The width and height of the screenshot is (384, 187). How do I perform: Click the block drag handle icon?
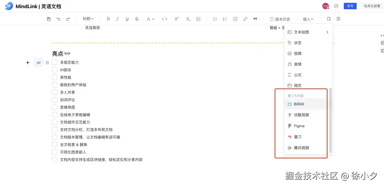48,62
